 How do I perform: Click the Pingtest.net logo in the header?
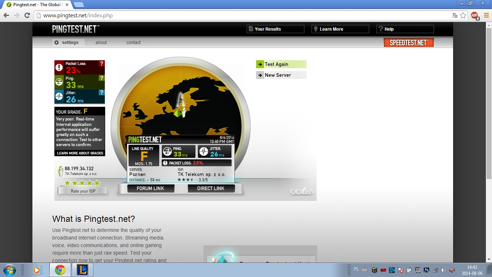tap(76, 29)
